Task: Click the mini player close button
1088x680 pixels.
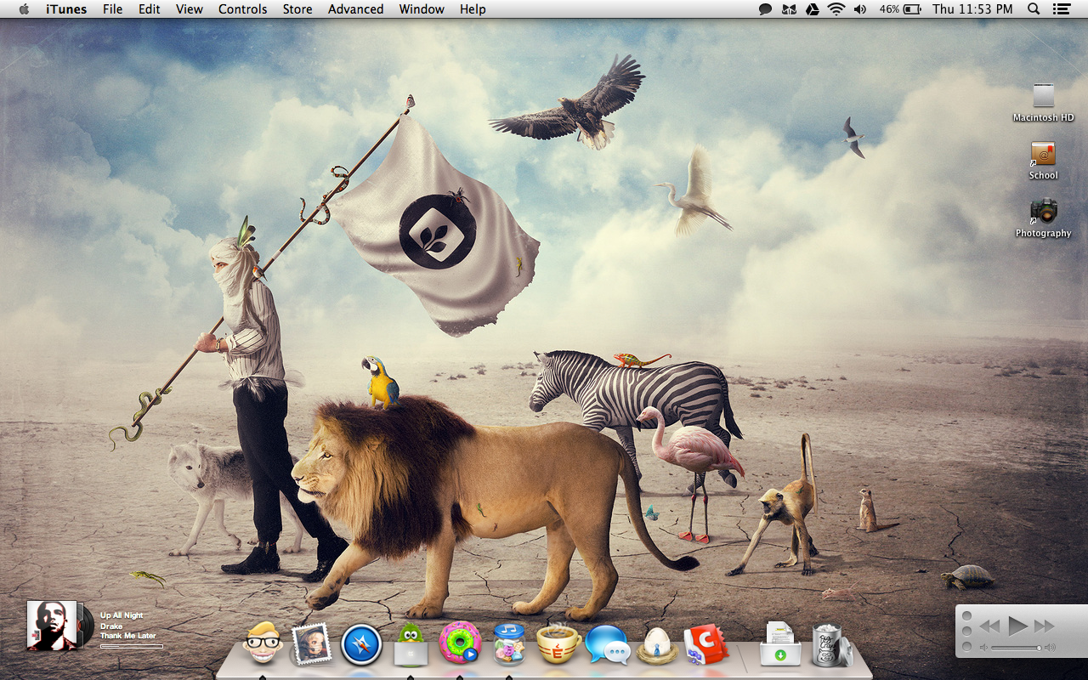Action: [966, 615]
